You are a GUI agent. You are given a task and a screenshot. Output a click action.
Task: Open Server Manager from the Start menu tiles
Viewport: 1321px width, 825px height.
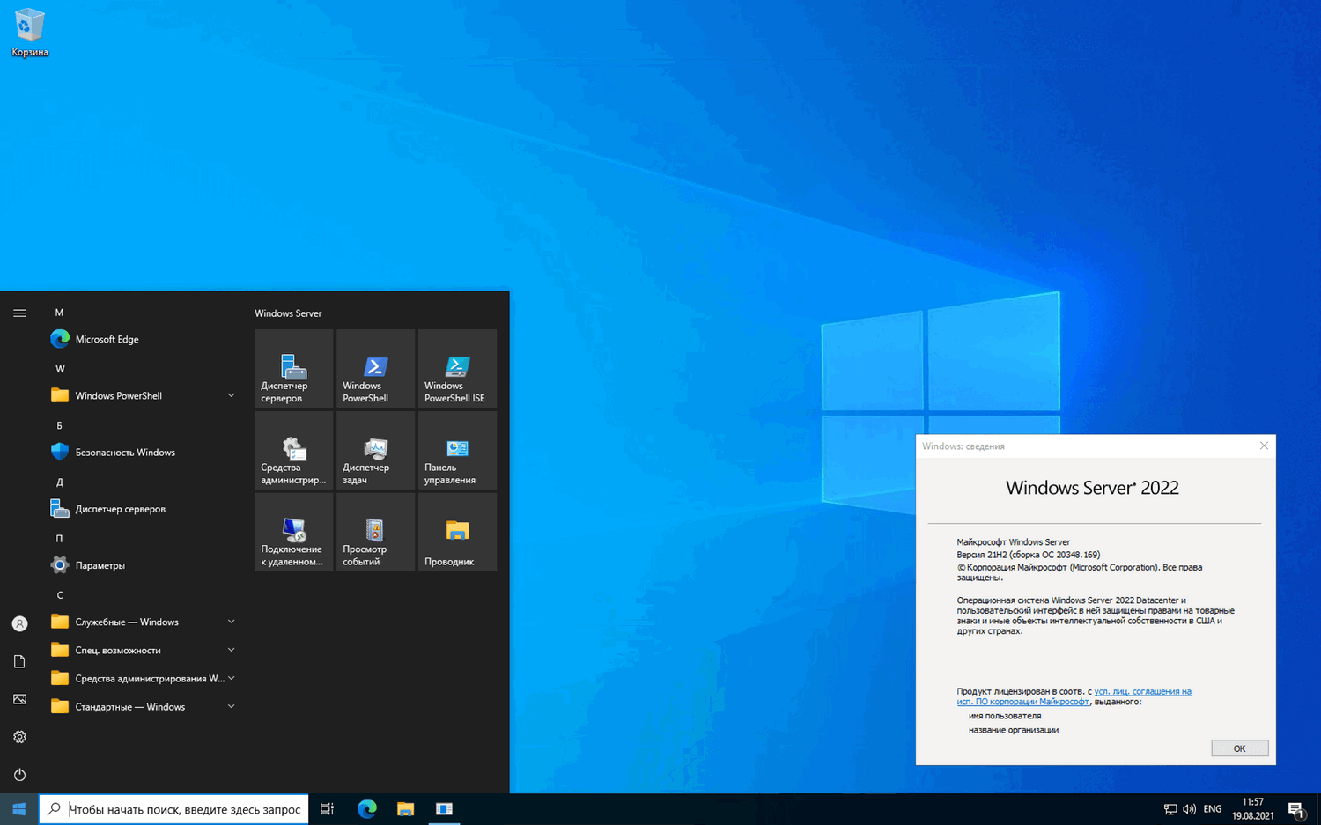293,368
